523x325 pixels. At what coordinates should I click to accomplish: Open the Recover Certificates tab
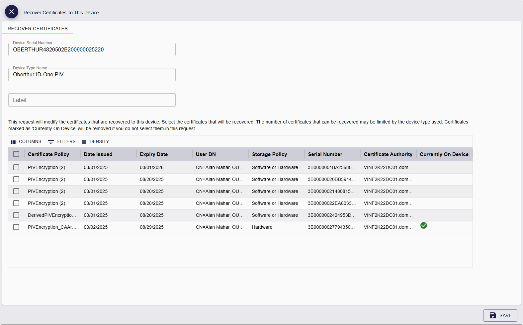click(38, 29)
